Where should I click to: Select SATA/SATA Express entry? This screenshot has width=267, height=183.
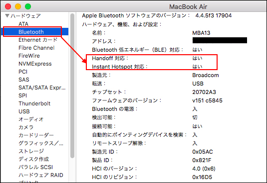coord(42,88)
